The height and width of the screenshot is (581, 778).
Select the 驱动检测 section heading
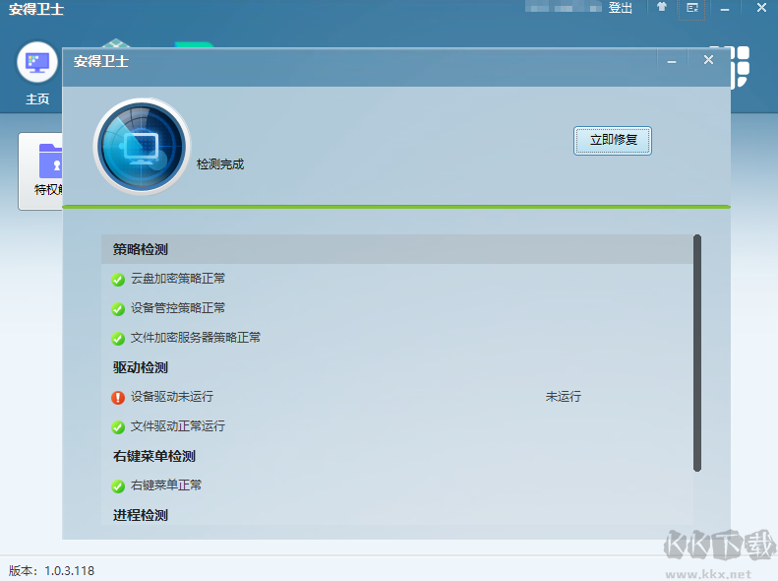click(141, 367)
